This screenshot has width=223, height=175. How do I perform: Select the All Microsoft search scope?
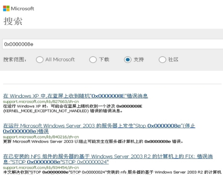coord(40,59)
